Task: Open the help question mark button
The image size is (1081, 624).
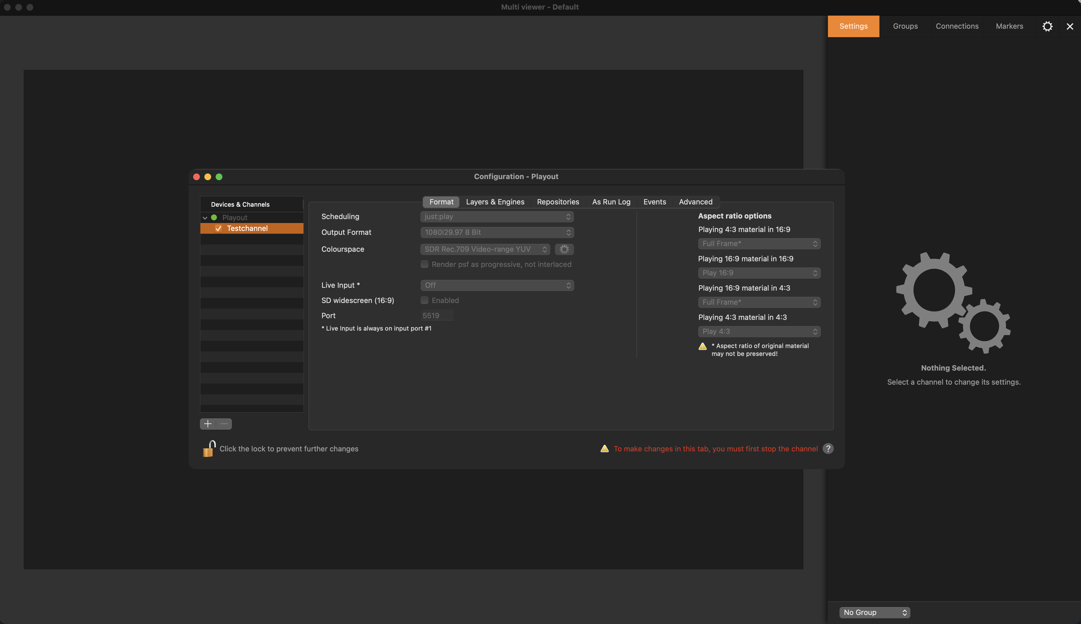Action: [828, 448]
